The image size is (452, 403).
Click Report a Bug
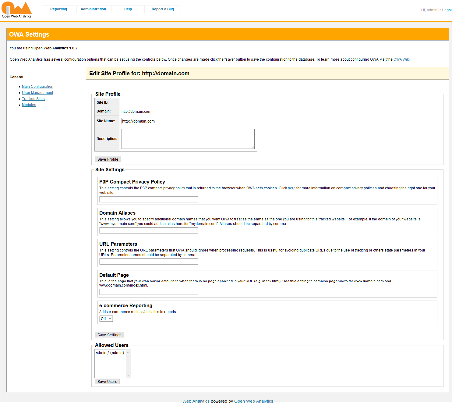pyautogui.click(x=163, y=9)
